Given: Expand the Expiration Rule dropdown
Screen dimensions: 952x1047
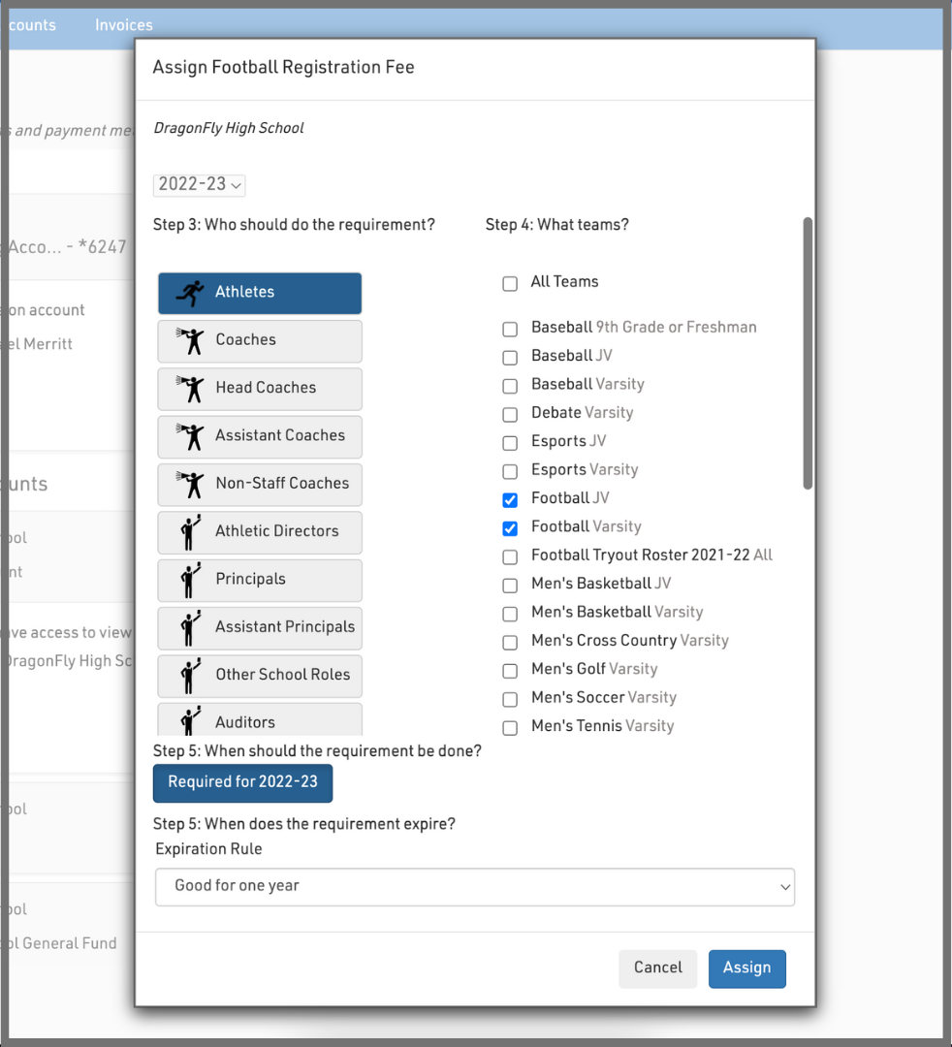Looking at the screenshot, I should pyautogui.click(x=474, y=886).
